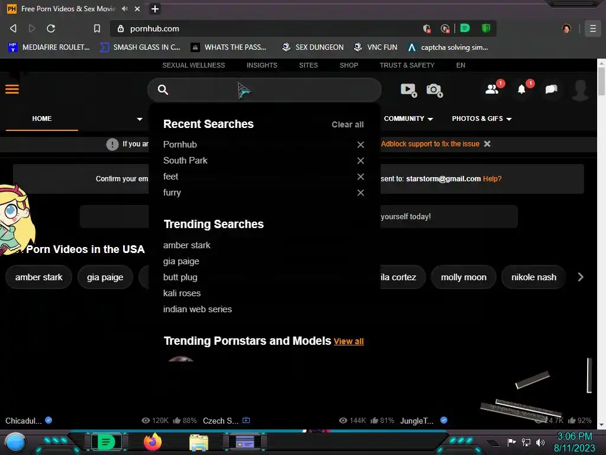Go back with the browser back arrow
The image size is (606, 455).
(13, 28)
